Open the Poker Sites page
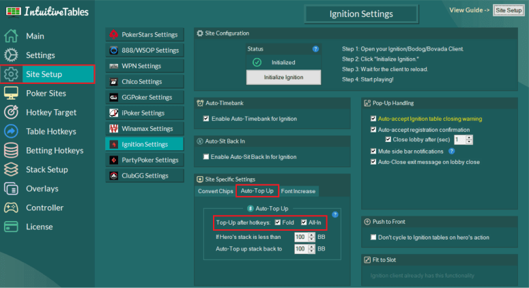The width and height of the screenshot is (529, 288). [47, 93]
